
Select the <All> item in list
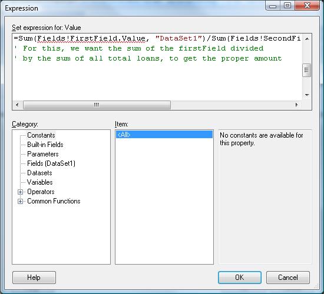click(164, 135)
